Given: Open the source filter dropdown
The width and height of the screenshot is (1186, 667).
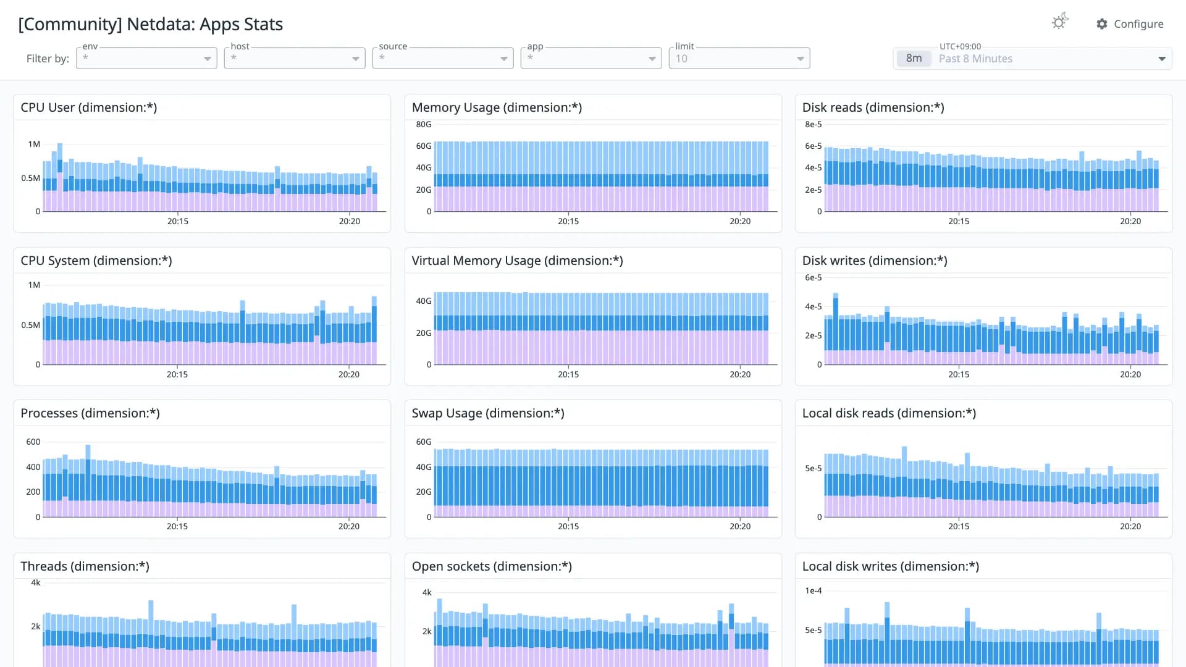Looking at the screenshot, I should [x=443, y=58].
